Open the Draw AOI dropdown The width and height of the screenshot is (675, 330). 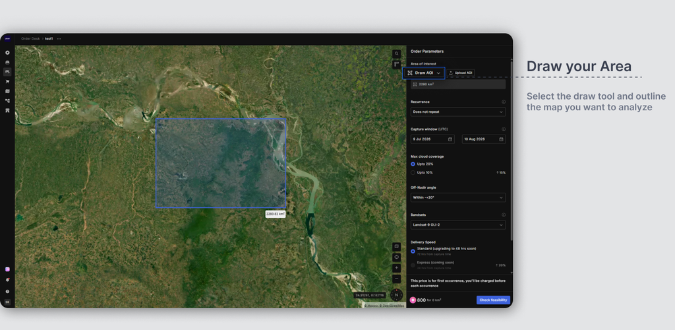(x=424, y=73)
